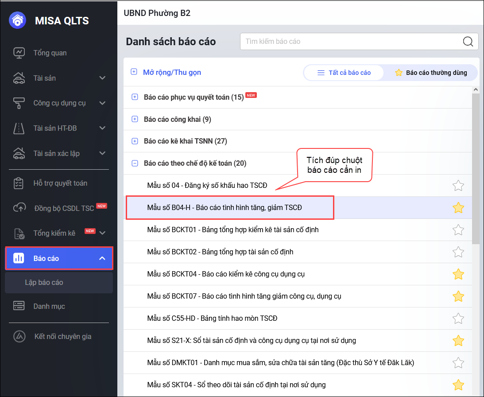Click UBND Phường B2 organization name
484x397 pixels.
pos(157,13)
